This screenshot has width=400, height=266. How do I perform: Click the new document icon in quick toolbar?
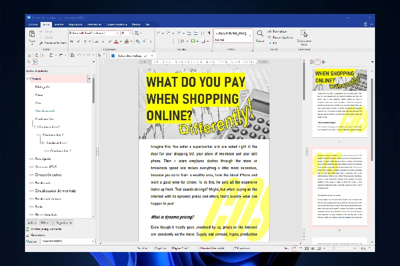coord(51,55)
